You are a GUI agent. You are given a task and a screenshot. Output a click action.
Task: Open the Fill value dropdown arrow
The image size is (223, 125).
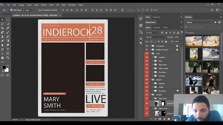click(181, 42)
